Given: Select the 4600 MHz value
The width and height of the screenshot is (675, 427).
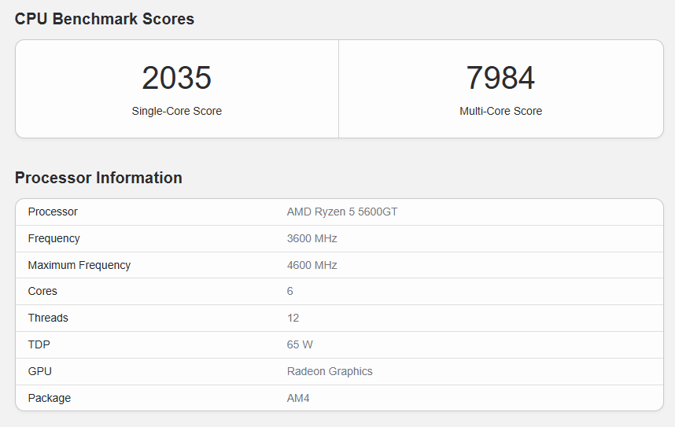Looking at the screenshot, I should [x=312, y=265].
